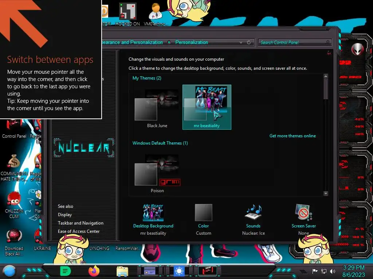373x279 pixels.
Task: Open the Color settings swatch
Action: tap(203, 213)
